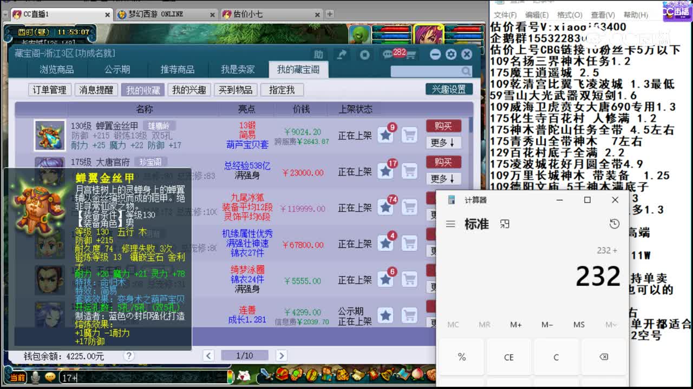Go to previous page of favorites
Image resolution: width=693 pixels, height=389 pixels.
(x=208, y=356)
